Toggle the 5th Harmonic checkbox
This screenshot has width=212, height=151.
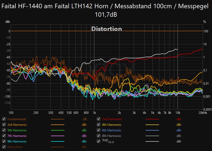[x=4, y=130]
